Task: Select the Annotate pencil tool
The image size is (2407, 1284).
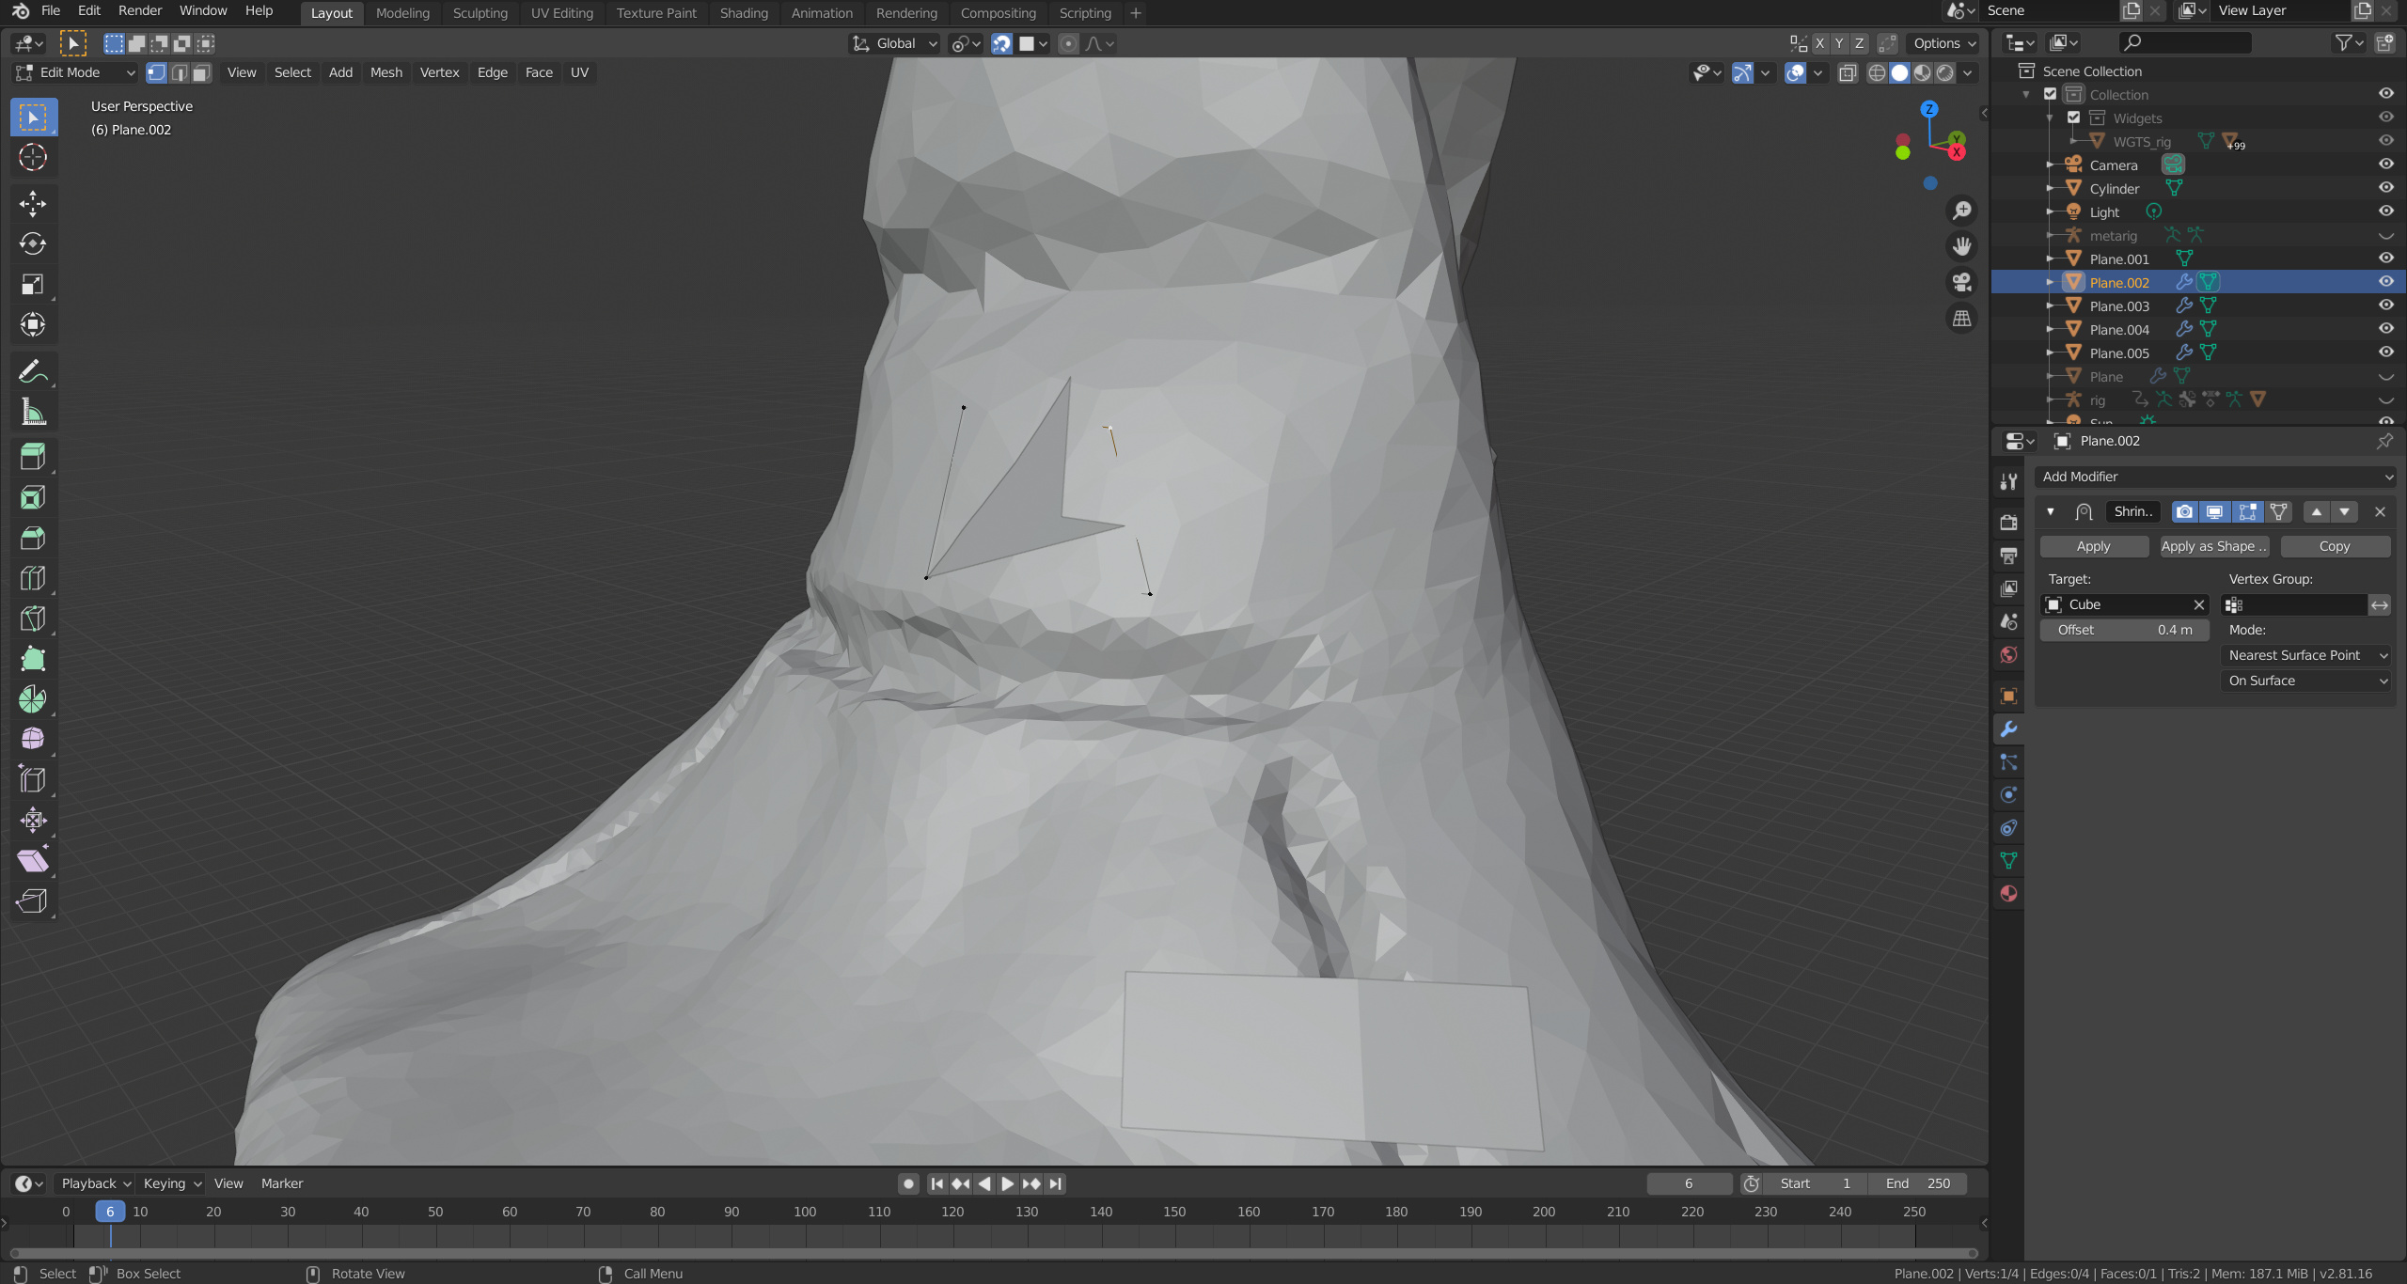Action: click(33, 371)
